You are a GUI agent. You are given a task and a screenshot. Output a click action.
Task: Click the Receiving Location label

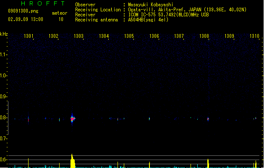click(98, 10)
